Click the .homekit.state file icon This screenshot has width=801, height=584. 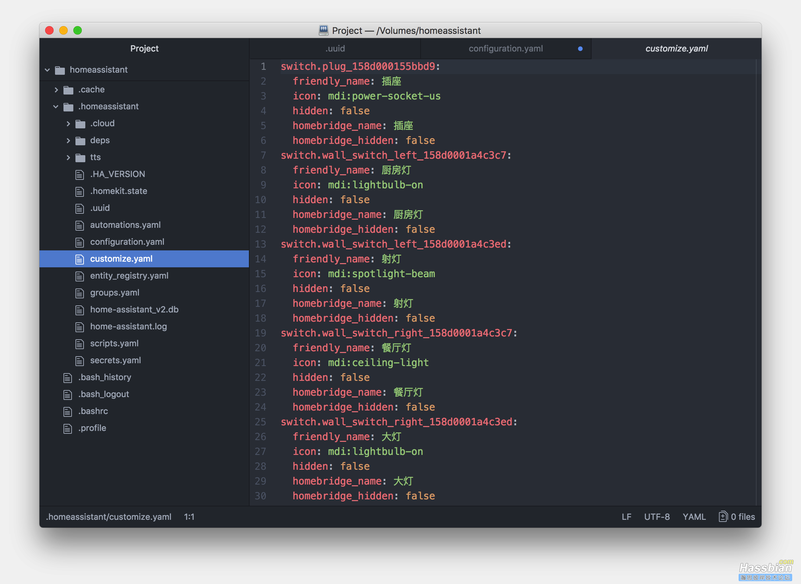pos(79,191)
